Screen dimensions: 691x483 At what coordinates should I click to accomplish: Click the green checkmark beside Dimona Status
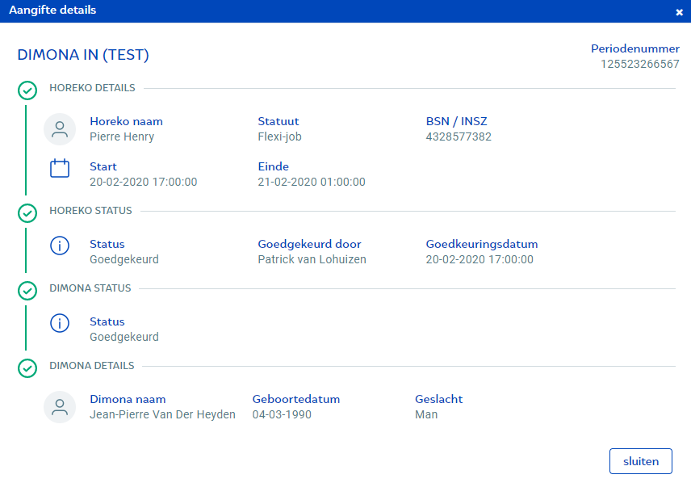pyautogui.click(x=27, y=290)
